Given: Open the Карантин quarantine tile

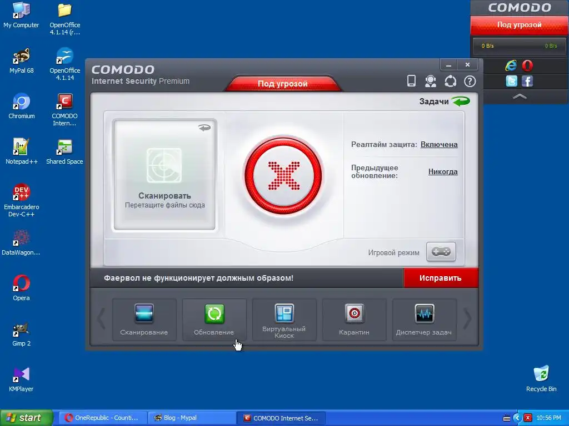Looking at the screenshot, I should [x=354, y=319].
